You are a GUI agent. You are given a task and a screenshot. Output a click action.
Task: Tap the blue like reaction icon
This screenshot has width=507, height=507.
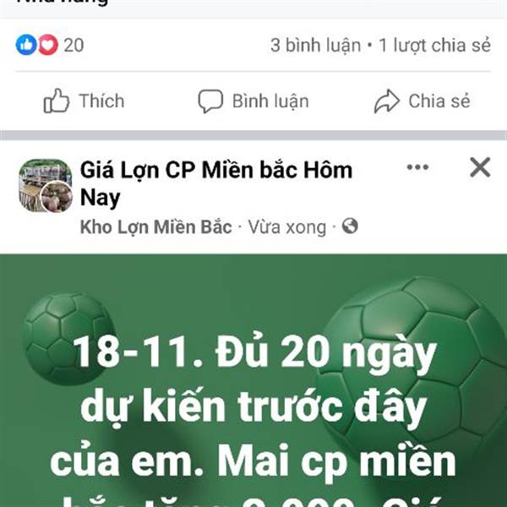26,45
